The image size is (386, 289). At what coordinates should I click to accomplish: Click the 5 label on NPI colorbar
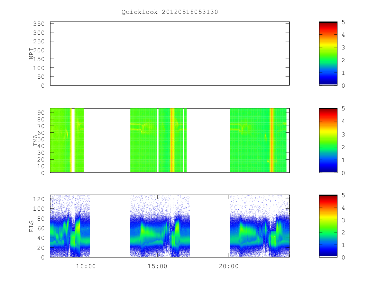tap(344, 22)
